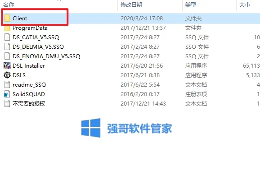Click the DS_CATIA_V5.SSQ file icon

[x=7, y=37]
